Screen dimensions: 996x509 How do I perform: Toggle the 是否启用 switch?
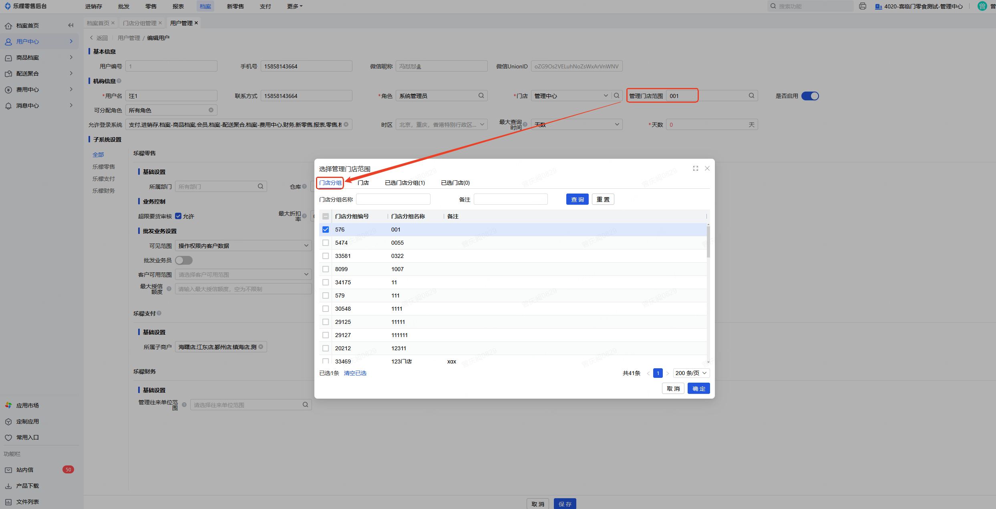pos(810,96)
